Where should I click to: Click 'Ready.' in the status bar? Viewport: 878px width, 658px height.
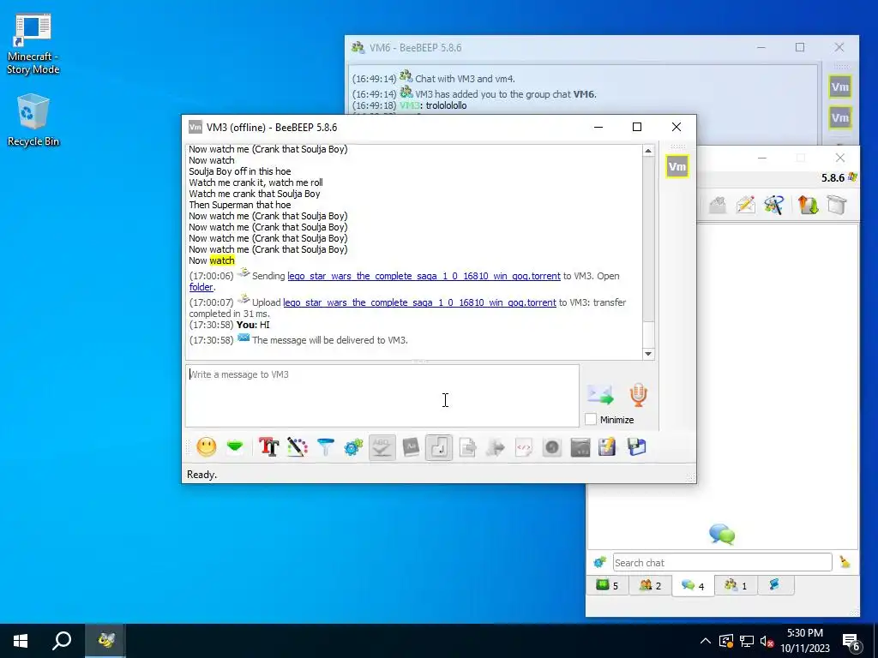(201, 475)
